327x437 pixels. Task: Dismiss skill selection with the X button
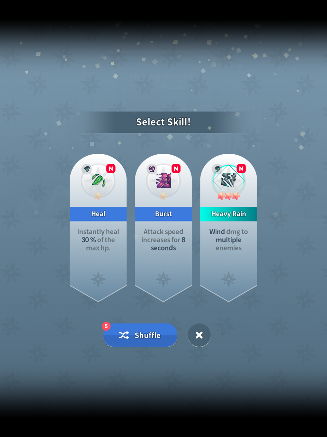point(199,335)
